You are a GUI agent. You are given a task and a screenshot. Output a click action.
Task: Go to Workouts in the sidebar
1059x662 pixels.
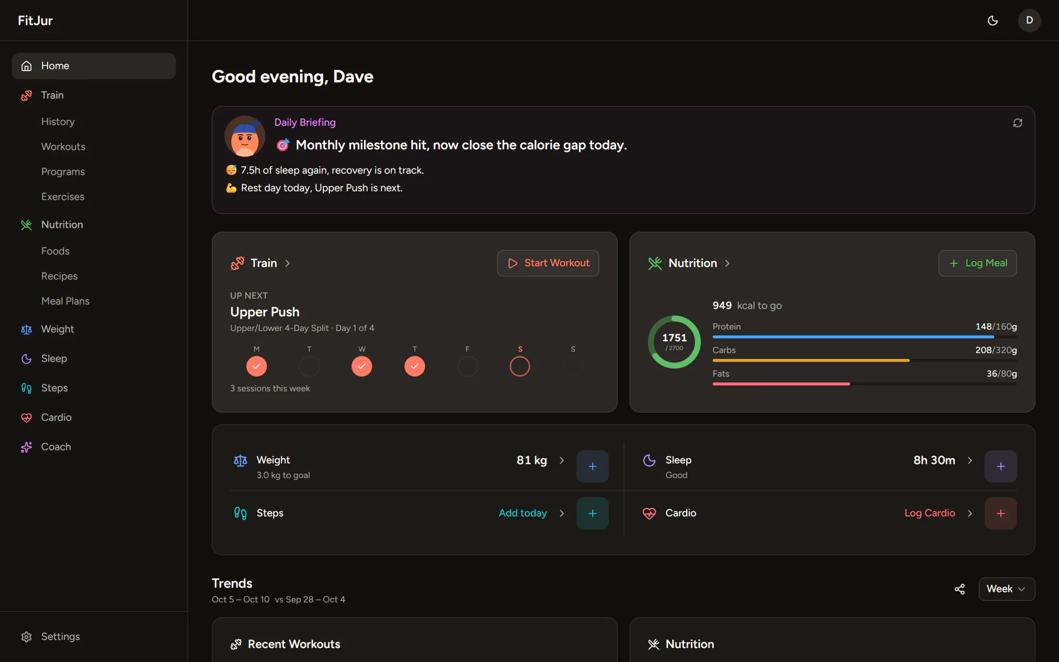(x=63, y=147)
